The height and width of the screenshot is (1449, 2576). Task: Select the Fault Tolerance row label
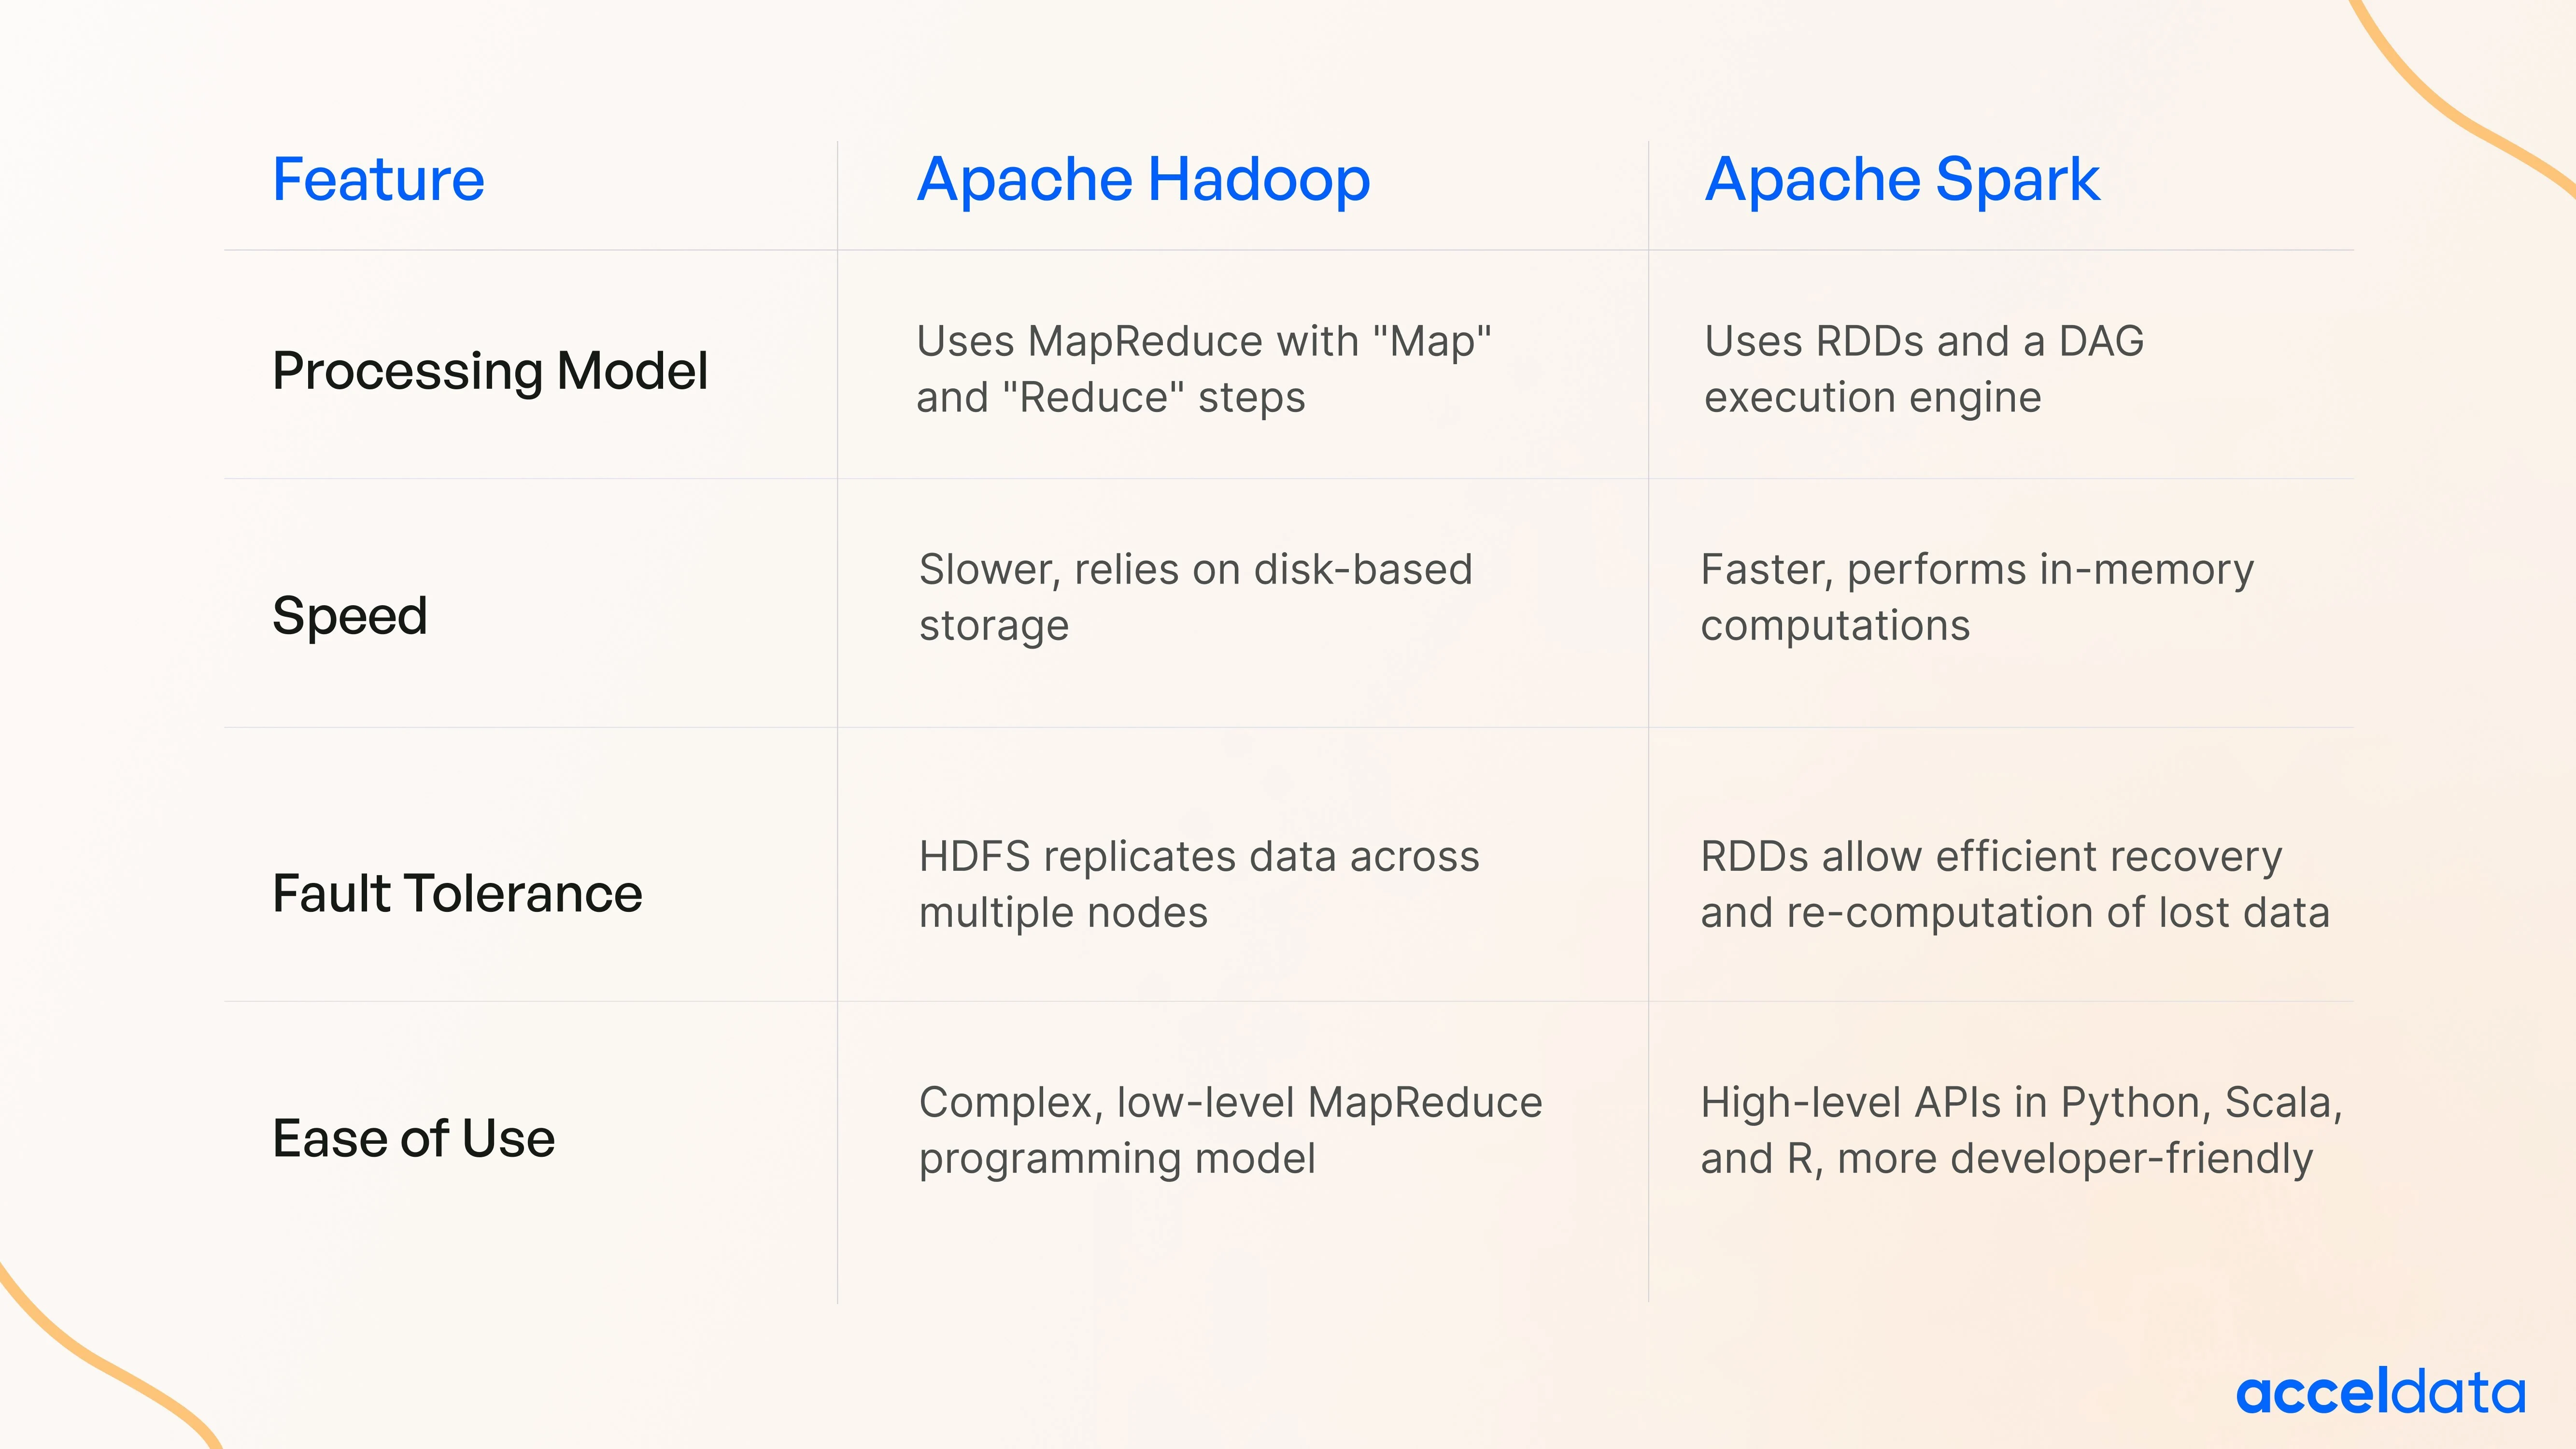tap(457, 893)
